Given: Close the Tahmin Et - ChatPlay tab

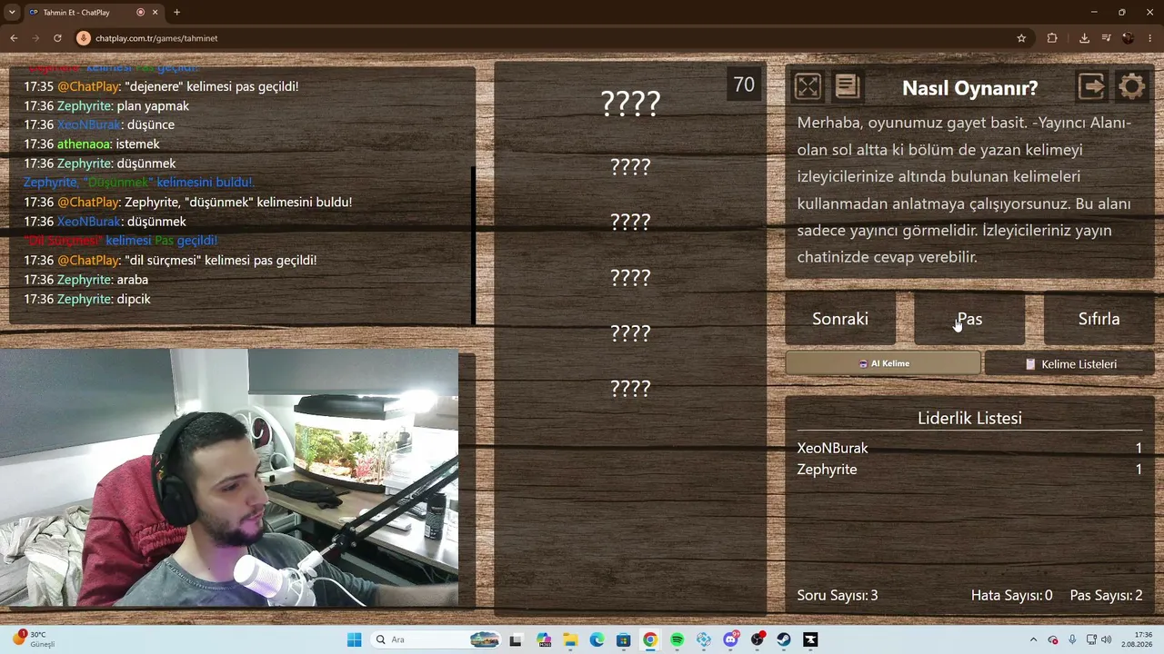Looking at the screenshot, I should 156,12.
